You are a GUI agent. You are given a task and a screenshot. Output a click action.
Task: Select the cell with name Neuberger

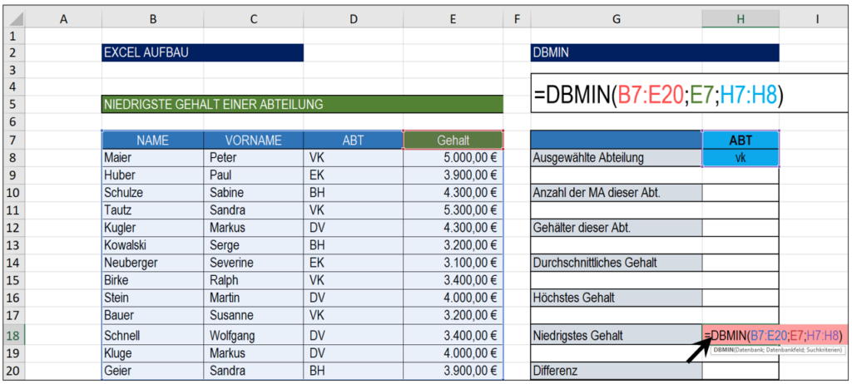(x=153, y=263)
